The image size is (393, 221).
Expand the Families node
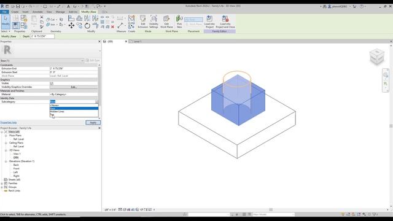(x=2, y=184)
